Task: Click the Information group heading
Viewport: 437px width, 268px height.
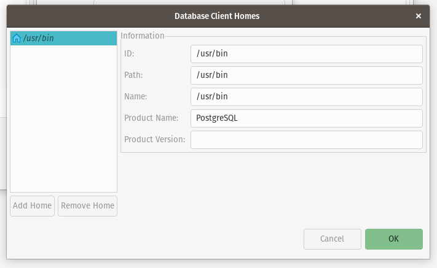Action: 143,36
